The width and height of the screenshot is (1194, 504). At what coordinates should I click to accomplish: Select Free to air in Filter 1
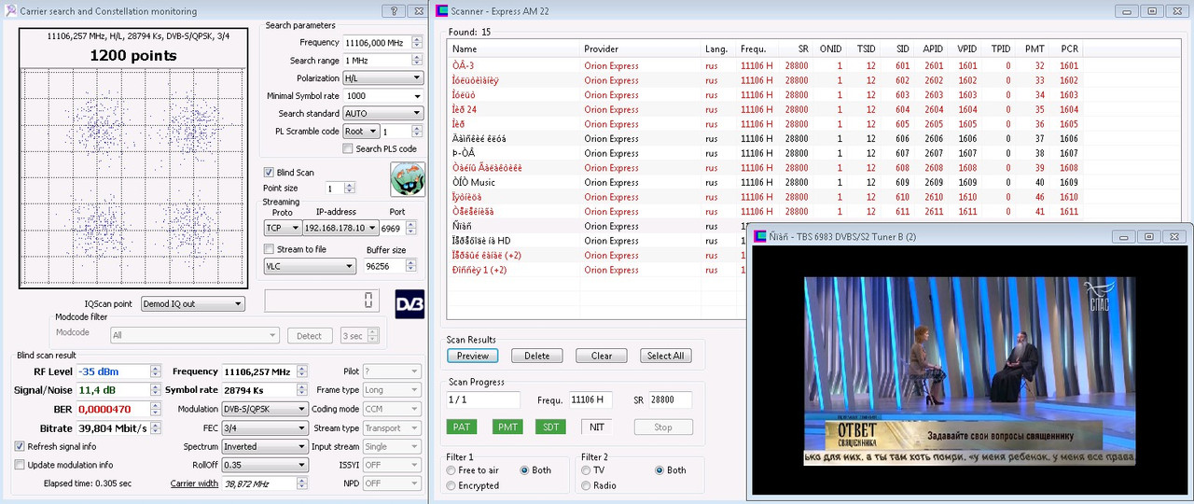(x=451, y=470)
